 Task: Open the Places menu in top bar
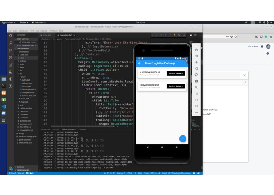[24, 22]
